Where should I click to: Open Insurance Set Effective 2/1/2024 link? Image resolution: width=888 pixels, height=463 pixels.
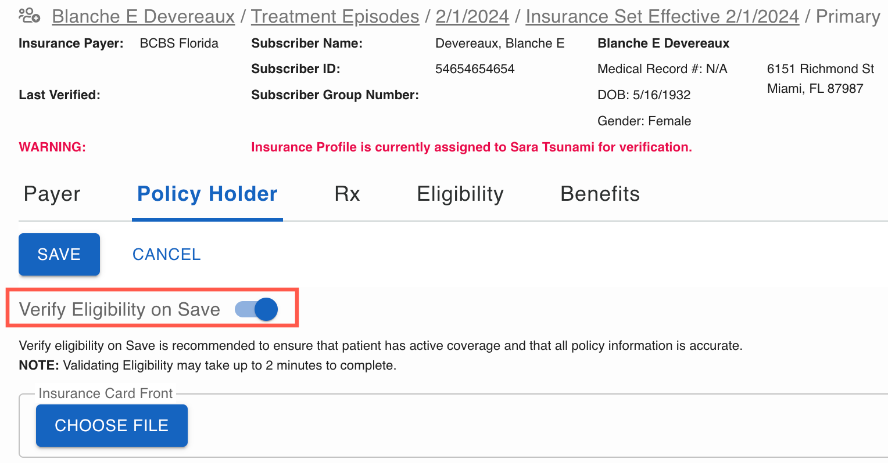coord(663,17)
